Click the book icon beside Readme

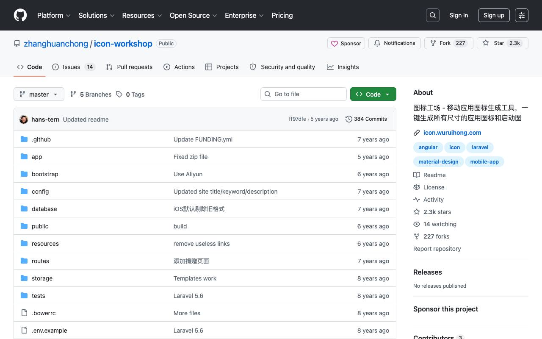pyautogui.click(x=417, y=175)
